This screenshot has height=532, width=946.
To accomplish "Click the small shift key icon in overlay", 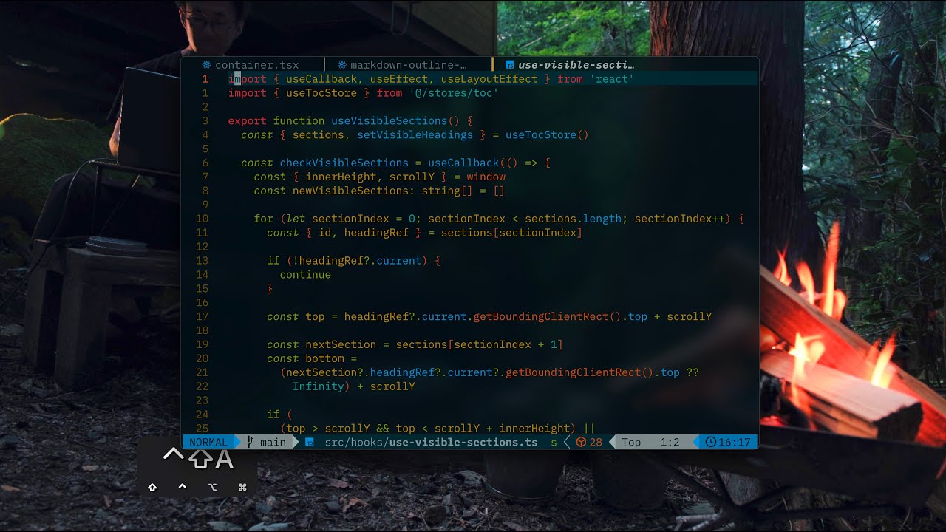I will [x=152, y=487].
